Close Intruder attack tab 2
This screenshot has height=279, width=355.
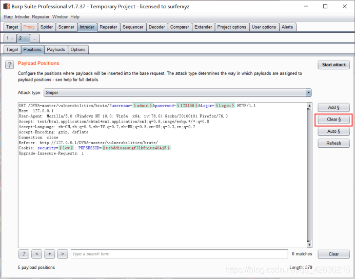tap(25, 38)
